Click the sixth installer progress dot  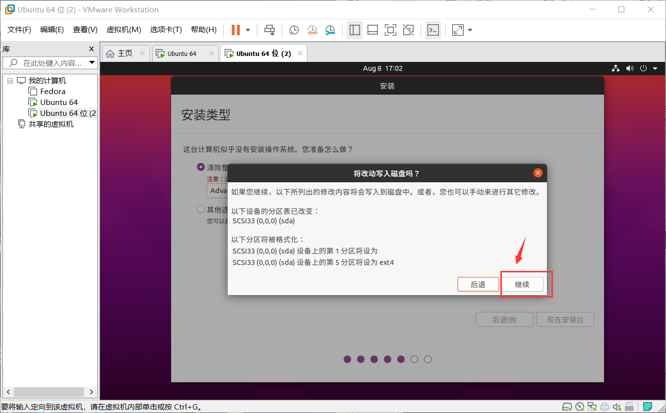point(414,359)
